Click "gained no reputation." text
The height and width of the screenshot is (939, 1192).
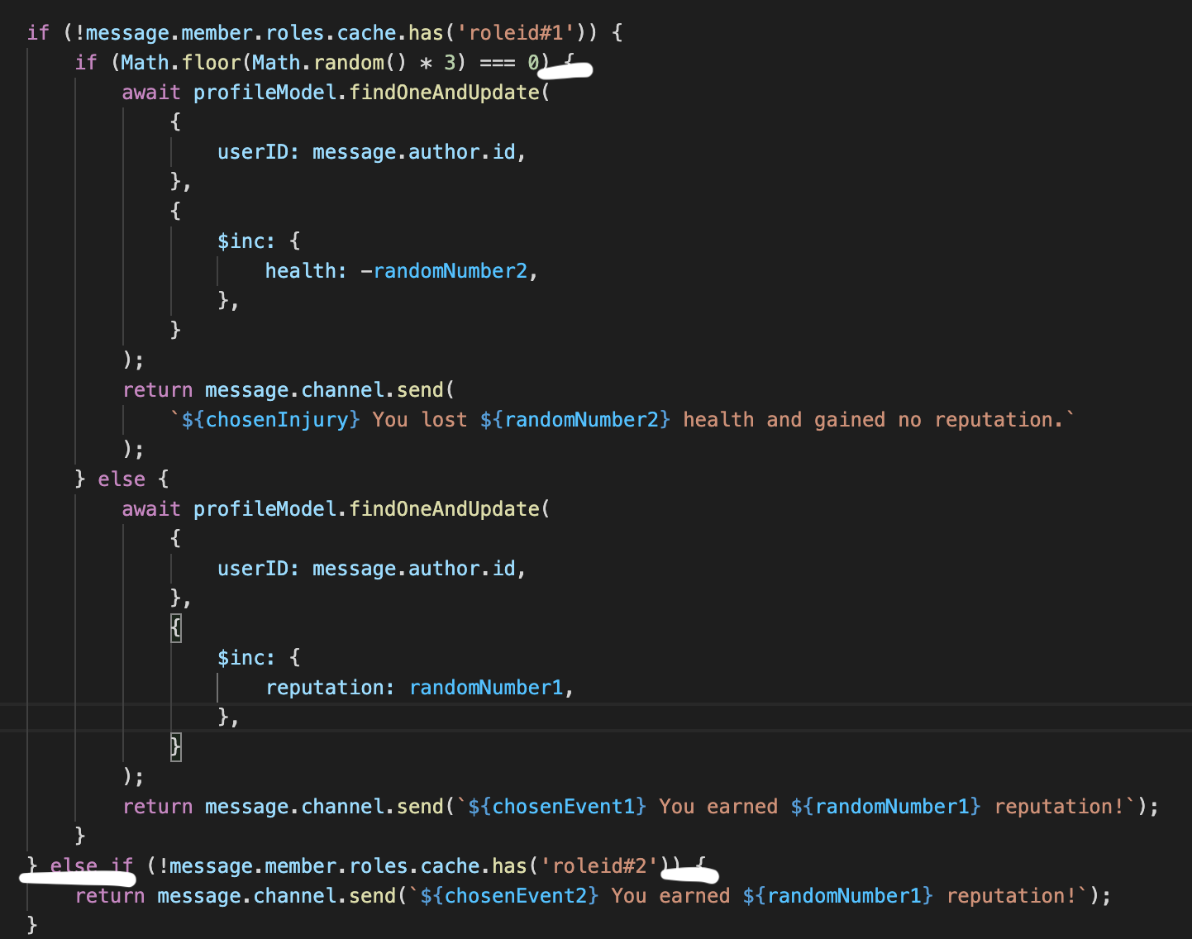(939, 420)
